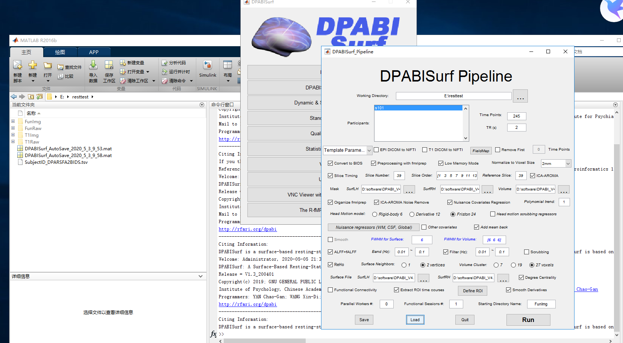
Task: Select the 19 volume cluster radio button
Action: click(x=513, y=265)
